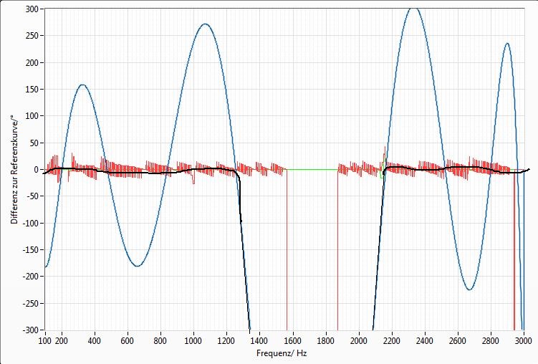
Task: Click the 3000 frequency axis maximum label
Action: pyautogui.click(x=524, y=341)
